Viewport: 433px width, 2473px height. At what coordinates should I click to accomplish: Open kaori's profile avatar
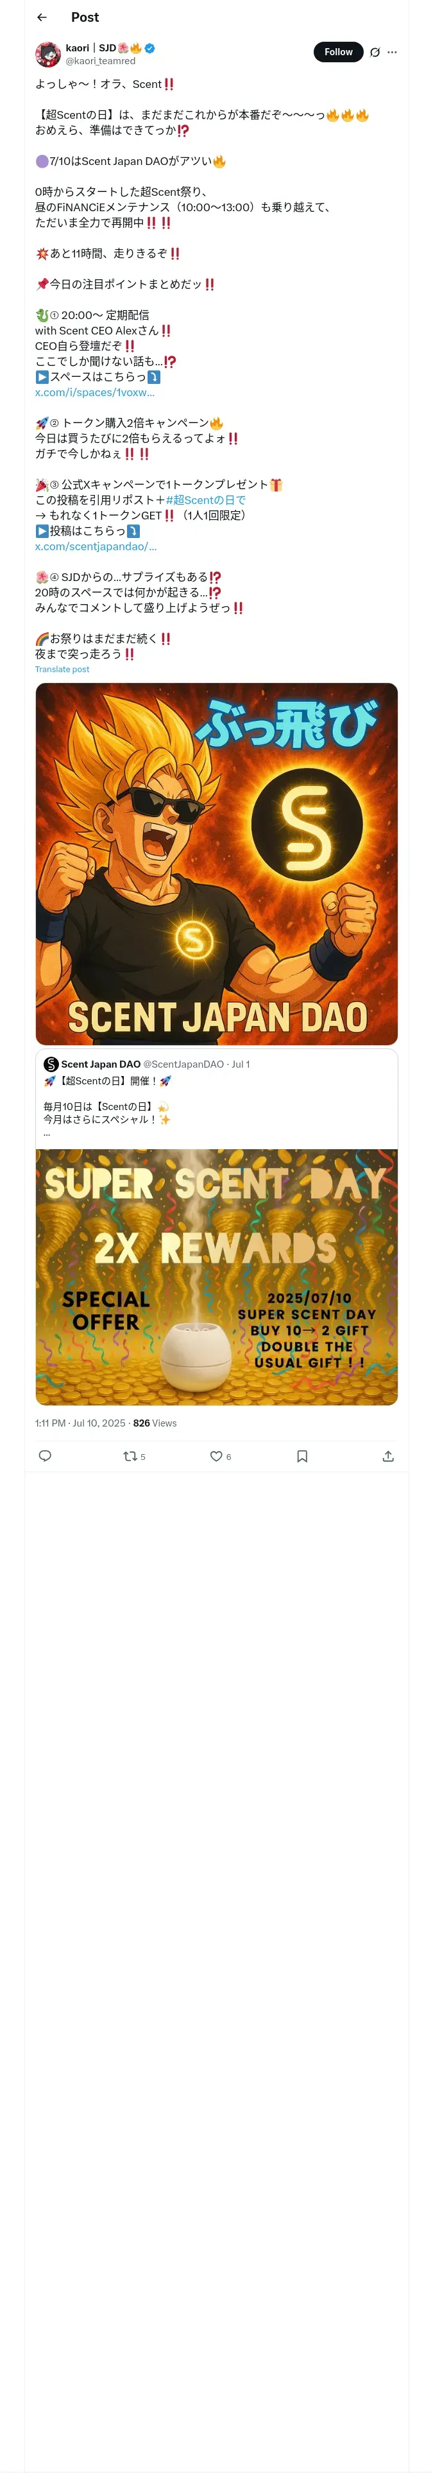click(48, 54)
